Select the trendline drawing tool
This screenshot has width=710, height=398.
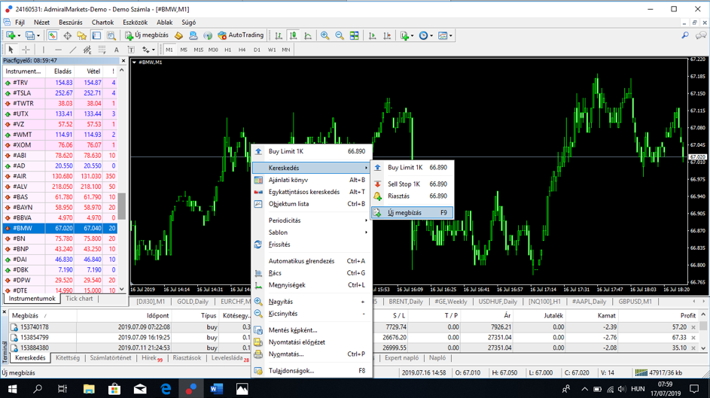[72, 50]
